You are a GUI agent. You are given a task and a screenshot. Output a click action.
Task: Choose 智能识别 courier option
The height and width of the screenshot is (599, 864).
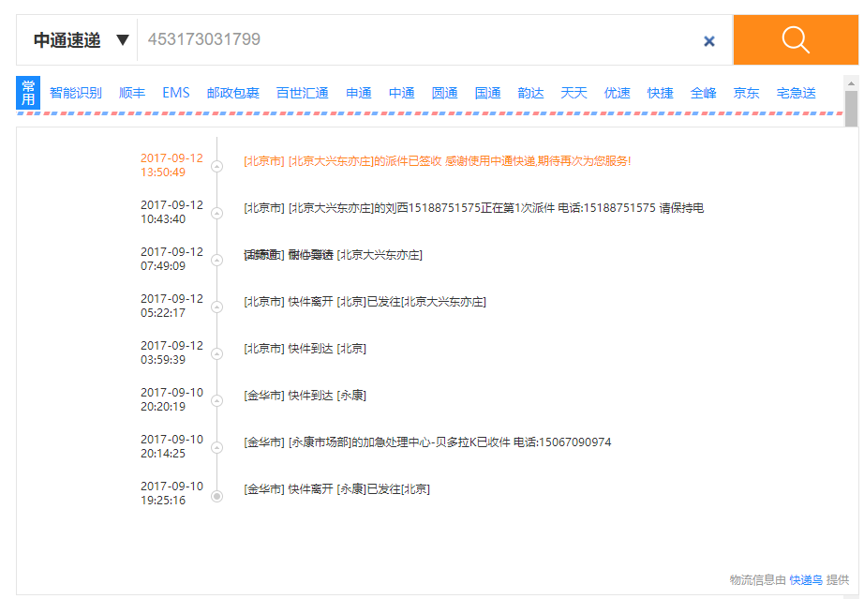pyautogui.click(x=76, y=93)
